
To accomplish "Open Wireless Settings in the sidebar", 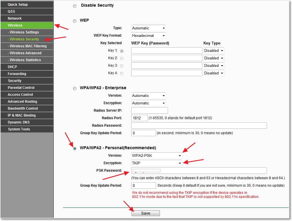I will coord(27,32).
